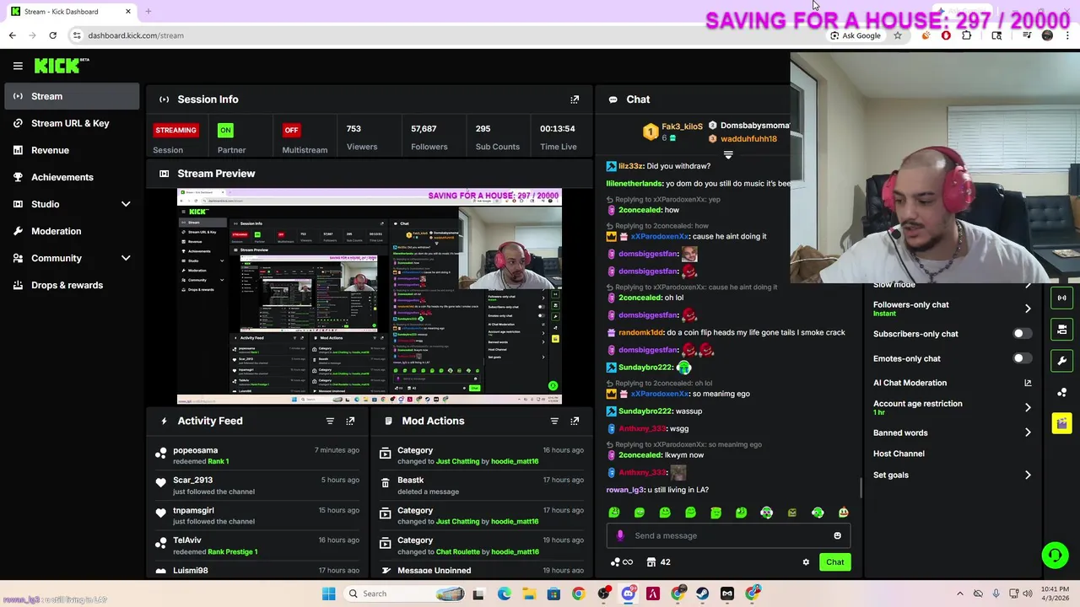Collapse the chat leaderboard arrow
Screen dimensions: 1080x607
pyautogui.click(x=728, y=155)
